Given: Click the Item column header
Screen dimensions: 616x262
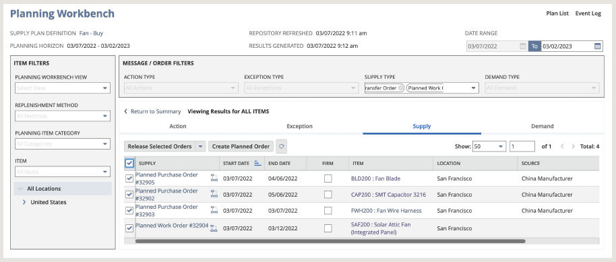Looking at the screenshot, I should 391,163.
